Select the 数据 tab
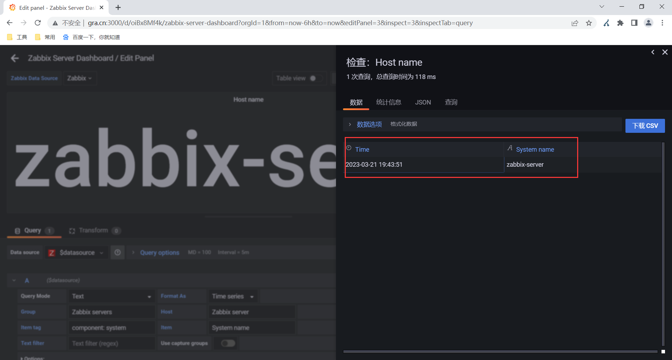This screenshot has height=360, width=672. (356, 102)
